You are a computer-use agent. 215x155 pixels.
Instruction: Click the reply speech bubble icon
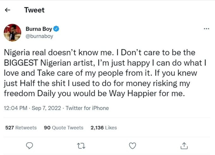coord(29,145)
